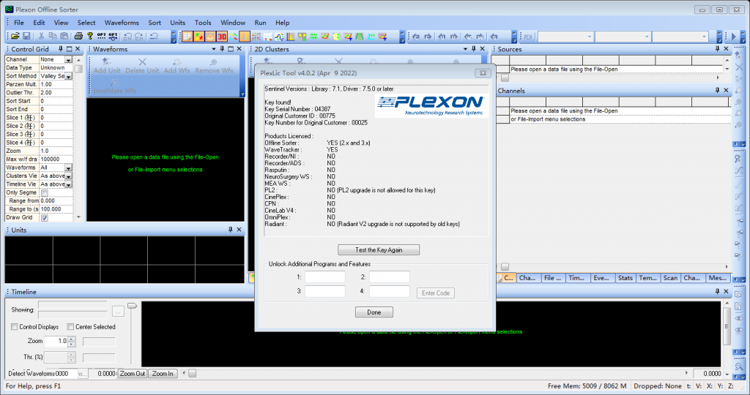Click the yellow Help question-mark icon

pos(89,37)
